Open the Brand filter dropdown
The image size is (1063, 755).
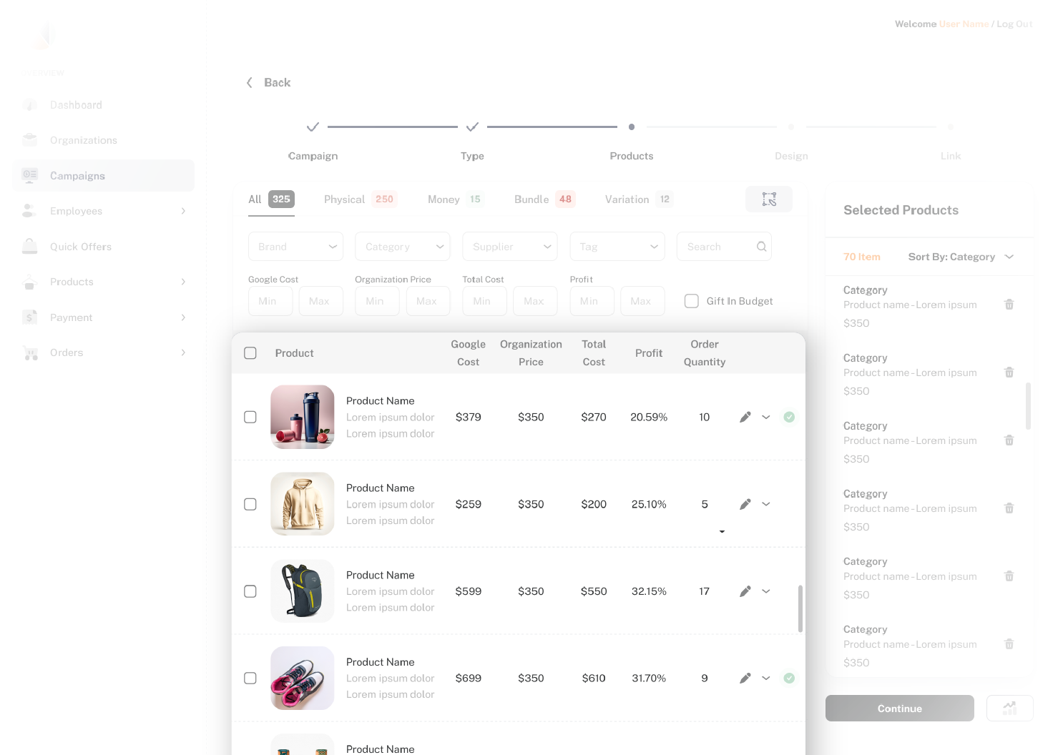click(x=295, y=247)
